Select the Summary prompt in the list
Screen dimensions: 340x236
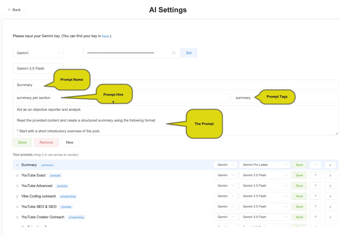(29, 165)
